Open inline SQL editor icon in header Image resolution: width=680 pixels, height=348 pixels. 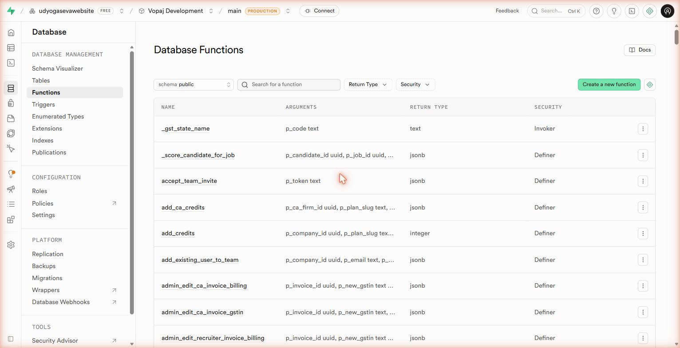(632, 11)
